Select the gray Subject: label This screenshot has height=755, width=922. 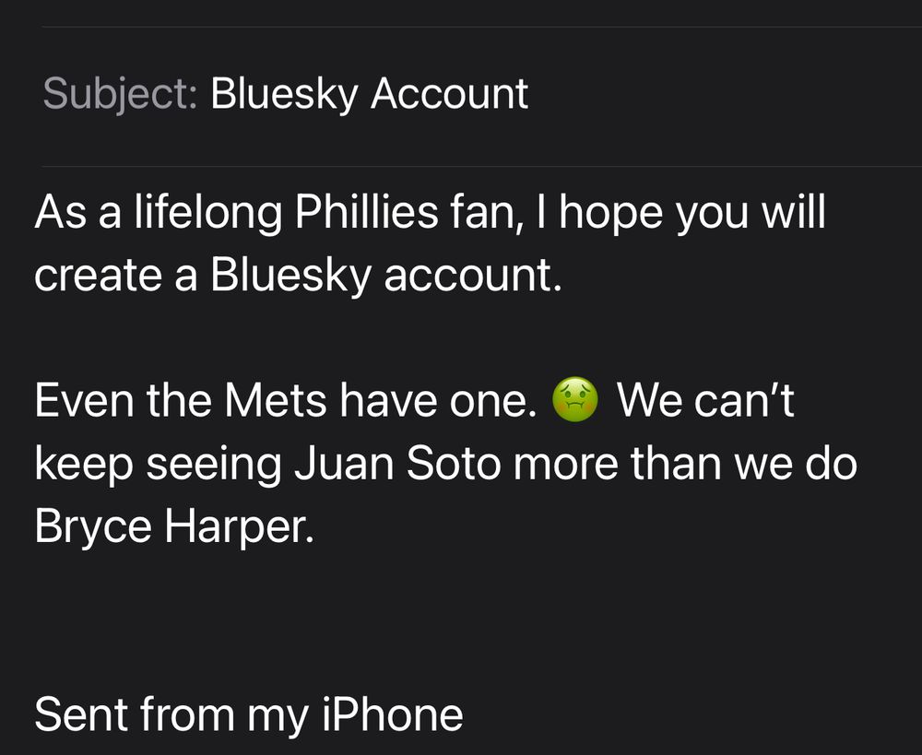point(120,94)
